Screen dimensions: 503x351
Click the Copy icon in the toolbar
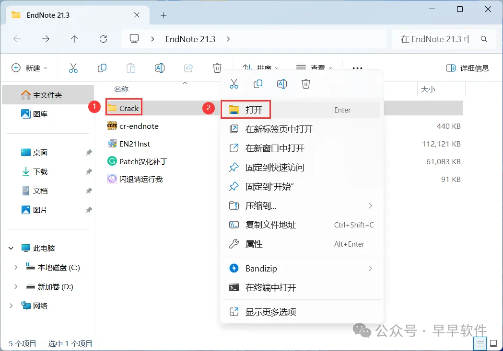coord(102,68)
